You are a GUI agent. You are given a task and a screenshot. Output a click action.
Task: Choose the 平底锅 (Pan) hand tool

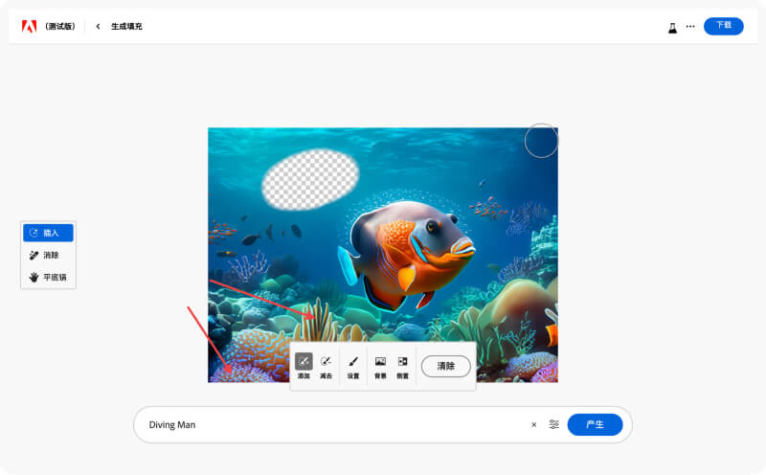[x=48, y=277]
